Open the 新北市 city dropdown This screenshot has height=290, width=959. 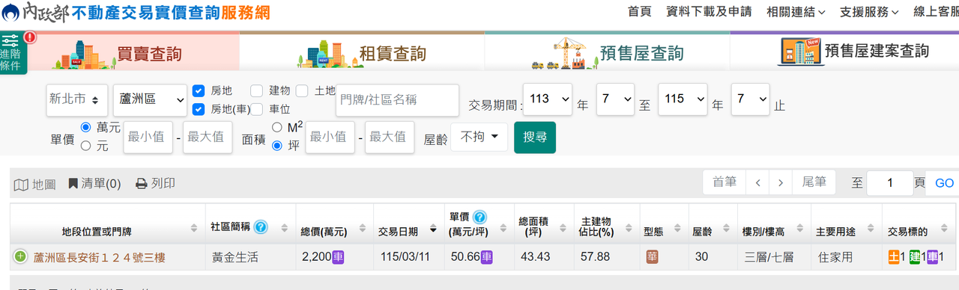click(x=76, y=99)
